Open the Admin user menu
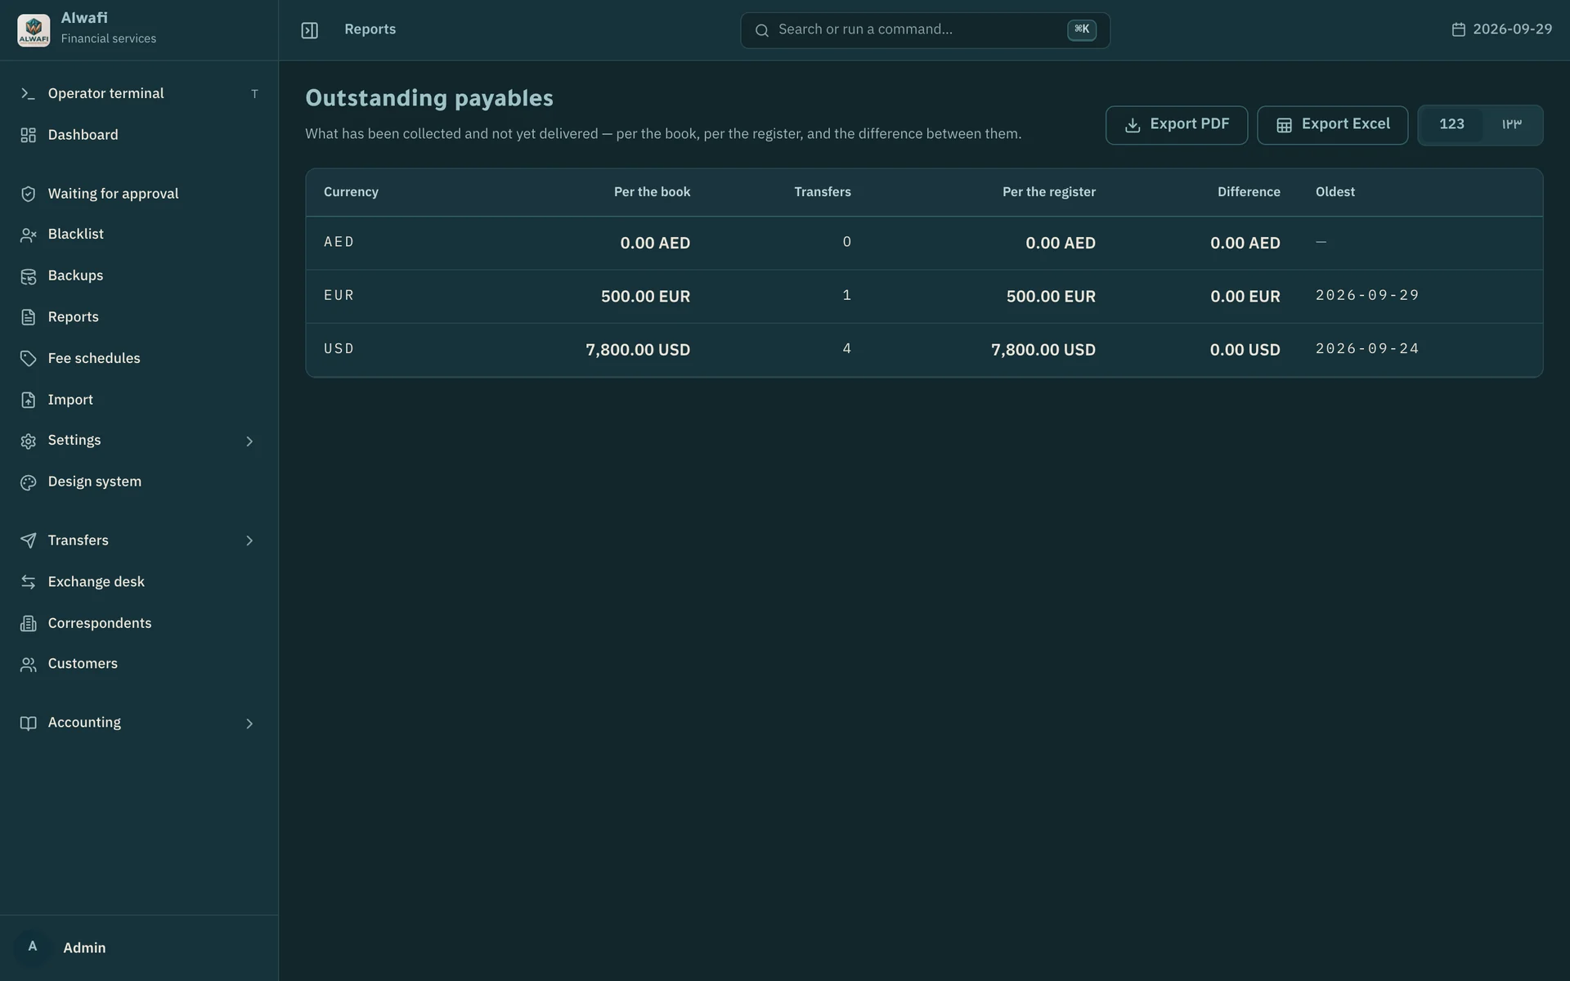Image resolution: width=1570 pixels, height=981 pixels. [139, 947]
